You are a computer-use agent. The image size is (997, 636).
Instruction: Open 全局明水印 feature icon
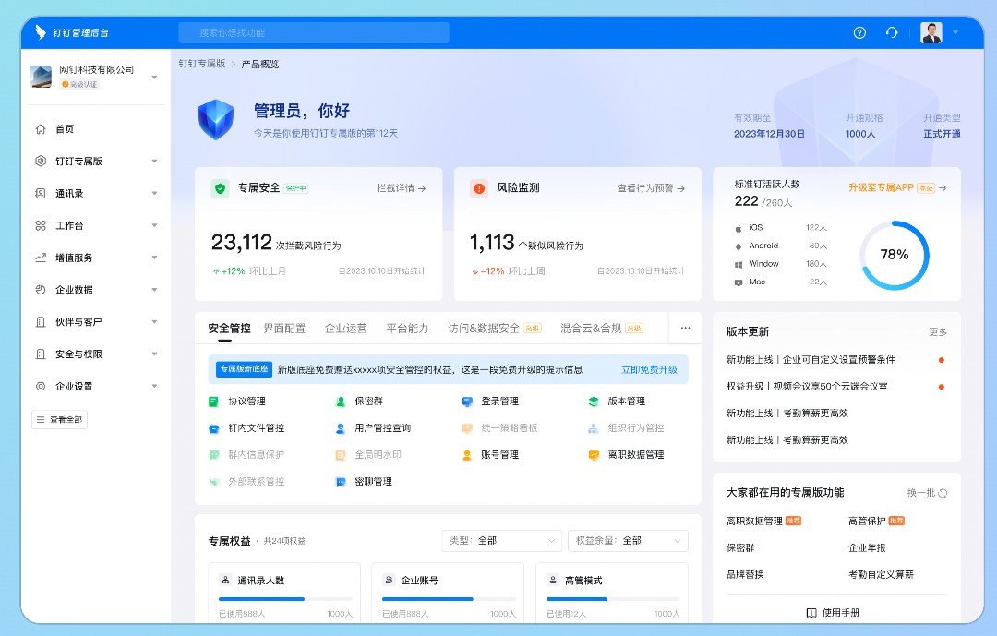click(340, 455)
